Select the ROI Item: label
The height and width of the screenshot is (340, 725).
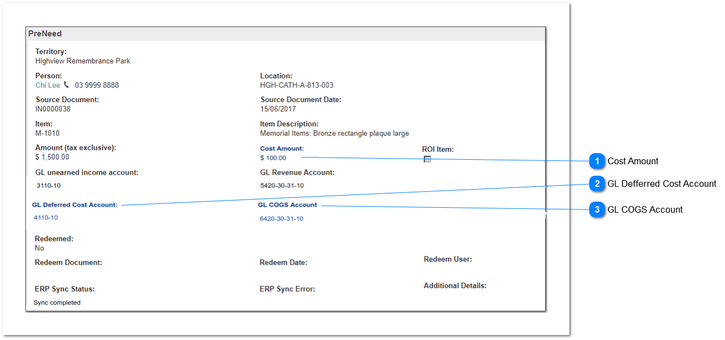(438, 149)
